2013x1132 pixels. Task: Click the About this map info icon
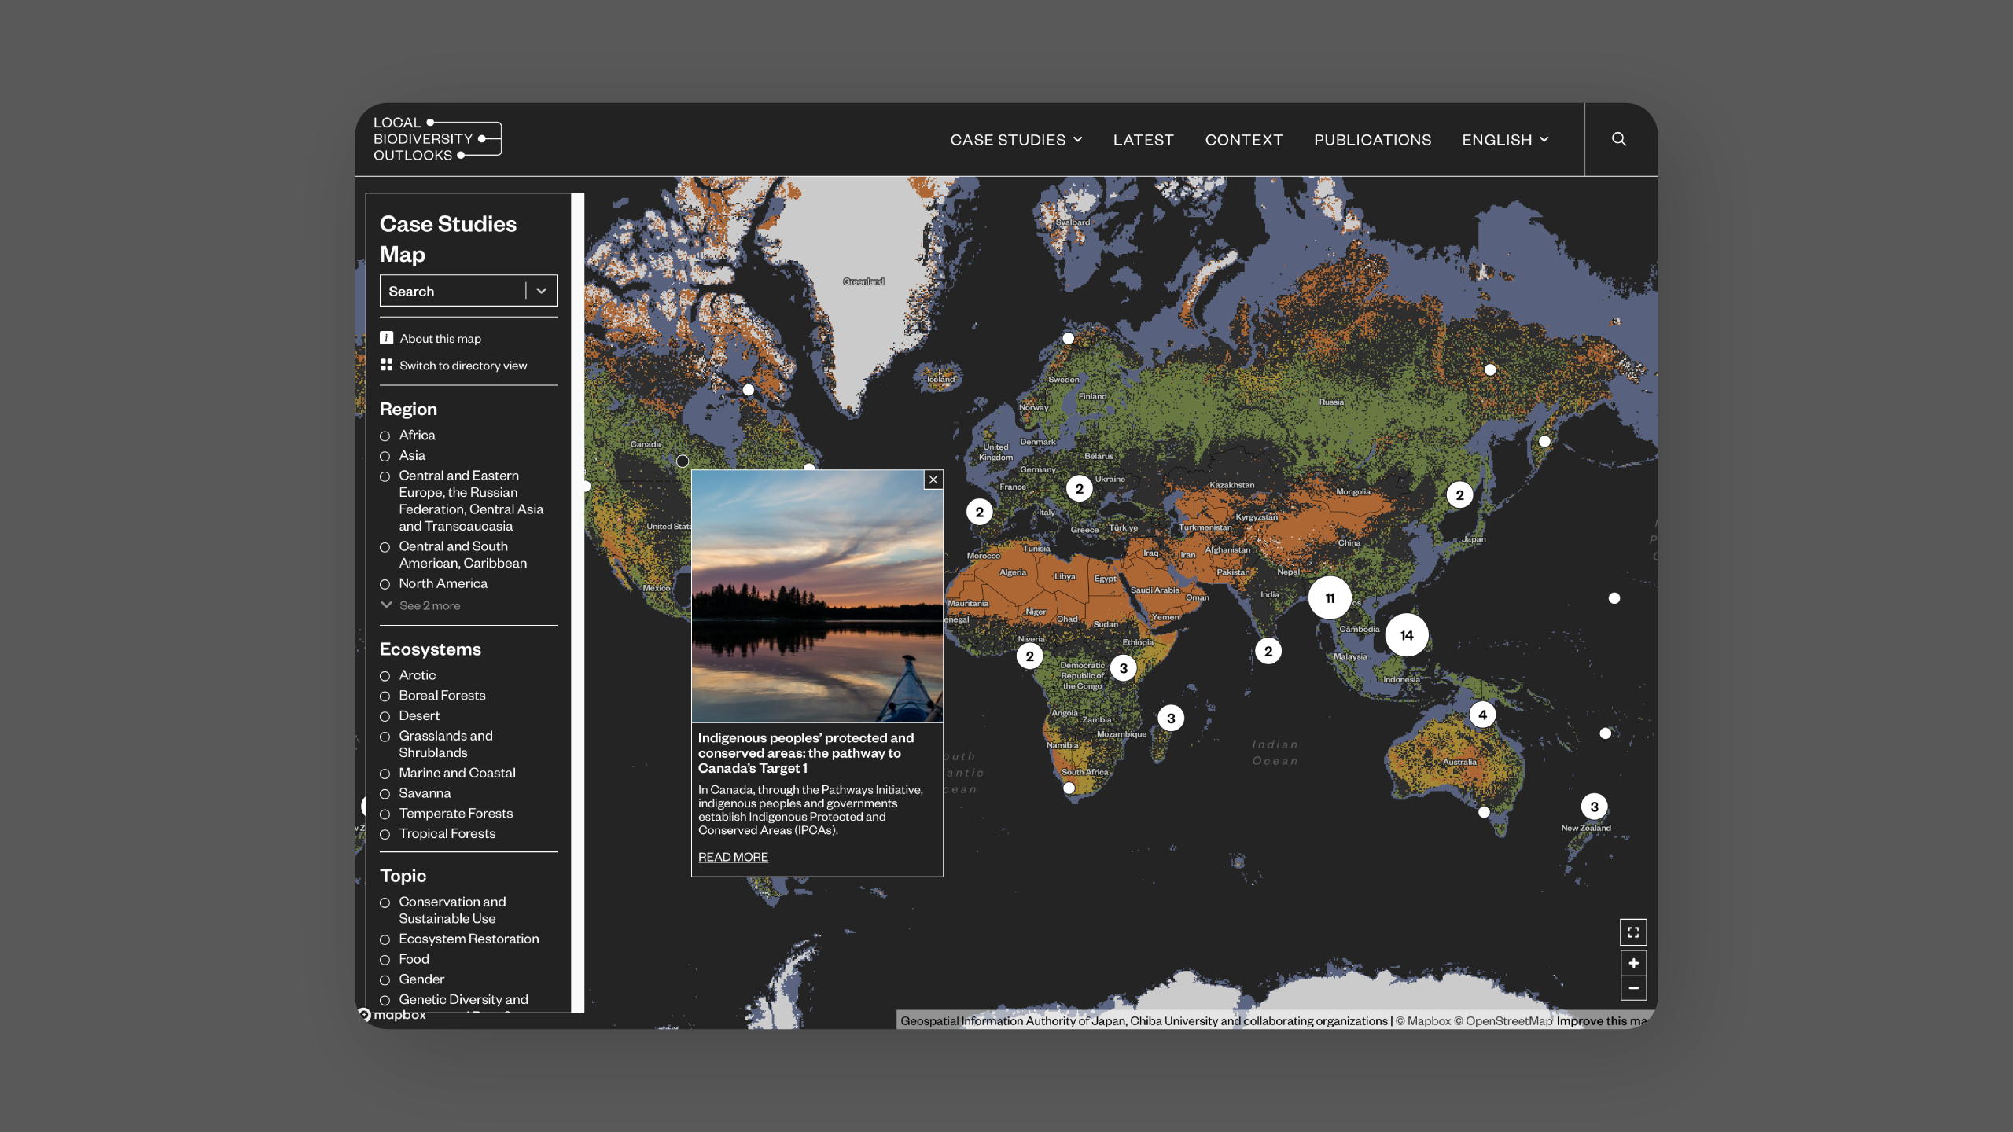[x=386, y=338]
